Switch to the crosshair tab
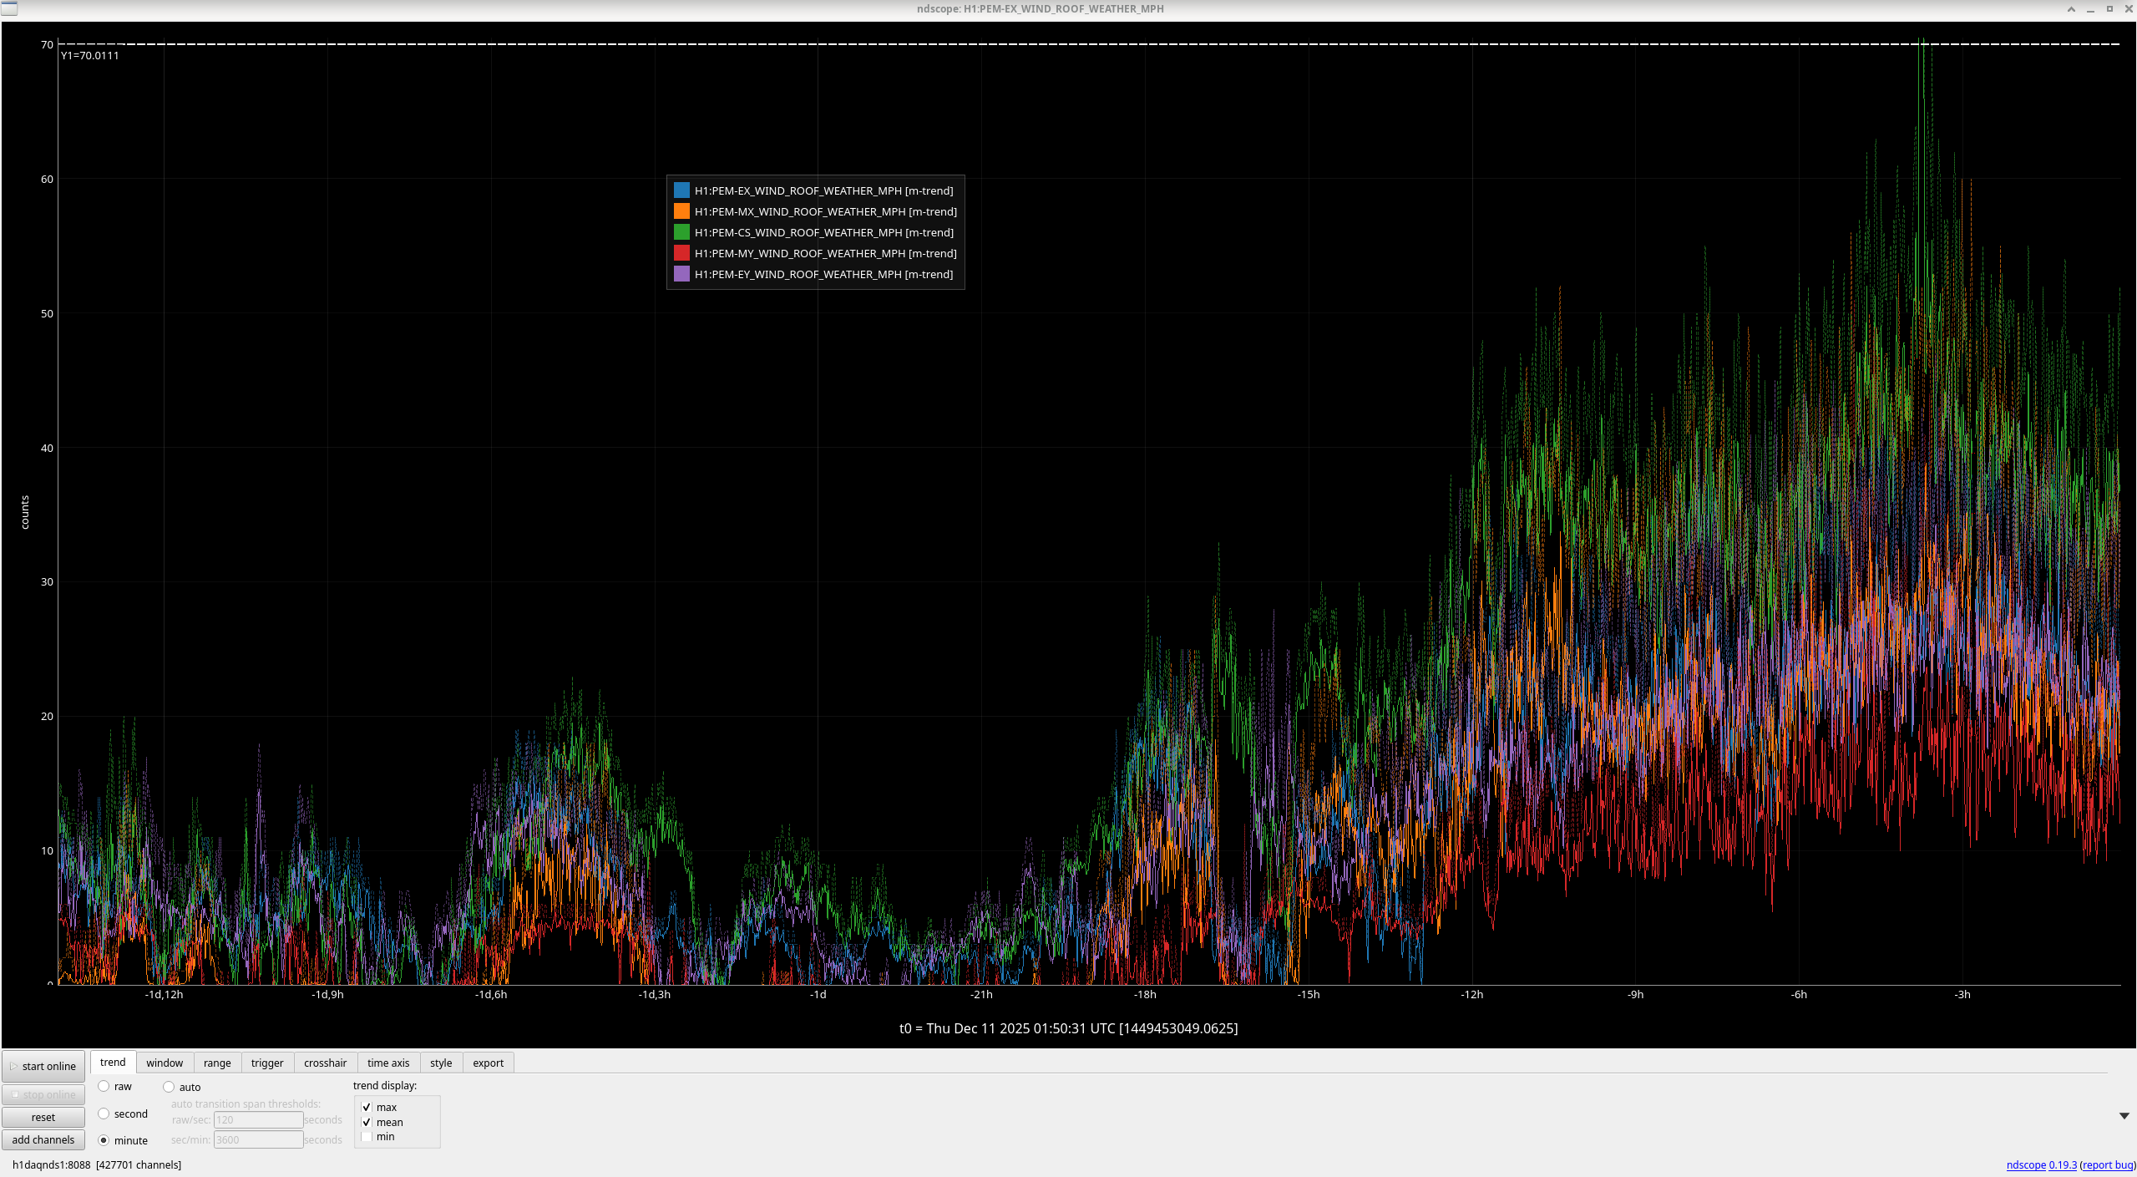The height and width of the screenshot is (1177, 2137). (x=325, y=1063)
